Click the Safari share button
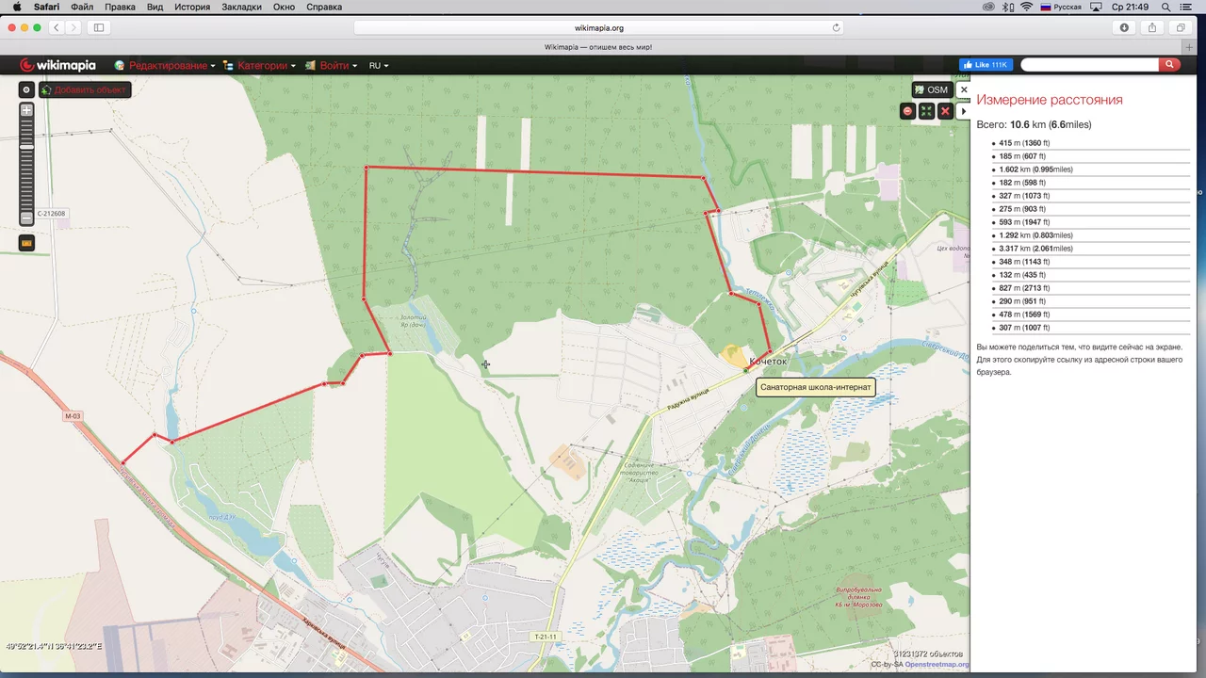Screen dimensions: 1206x678 [1152, 27]
